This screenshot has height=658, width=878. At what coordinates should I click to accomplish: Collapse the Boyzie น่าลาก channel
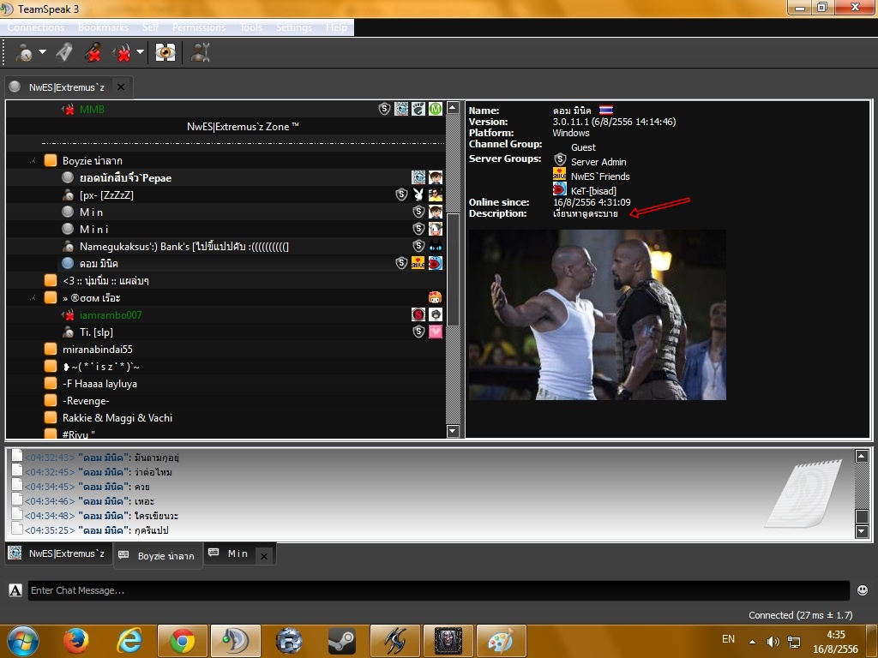33,161
